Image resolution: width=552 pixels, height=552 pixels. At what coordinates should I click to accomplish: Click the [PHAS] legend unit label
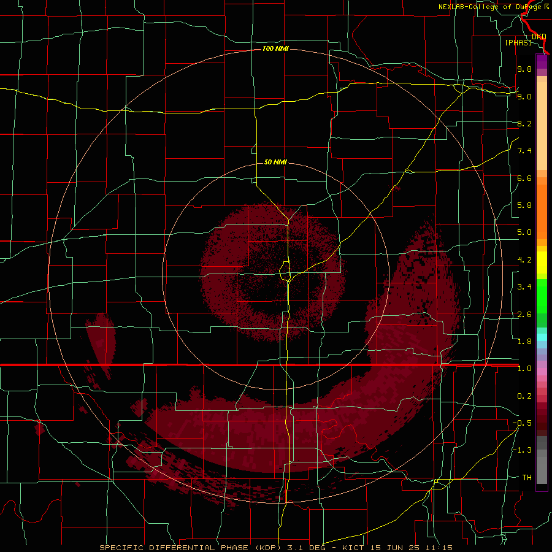(518, 42)
